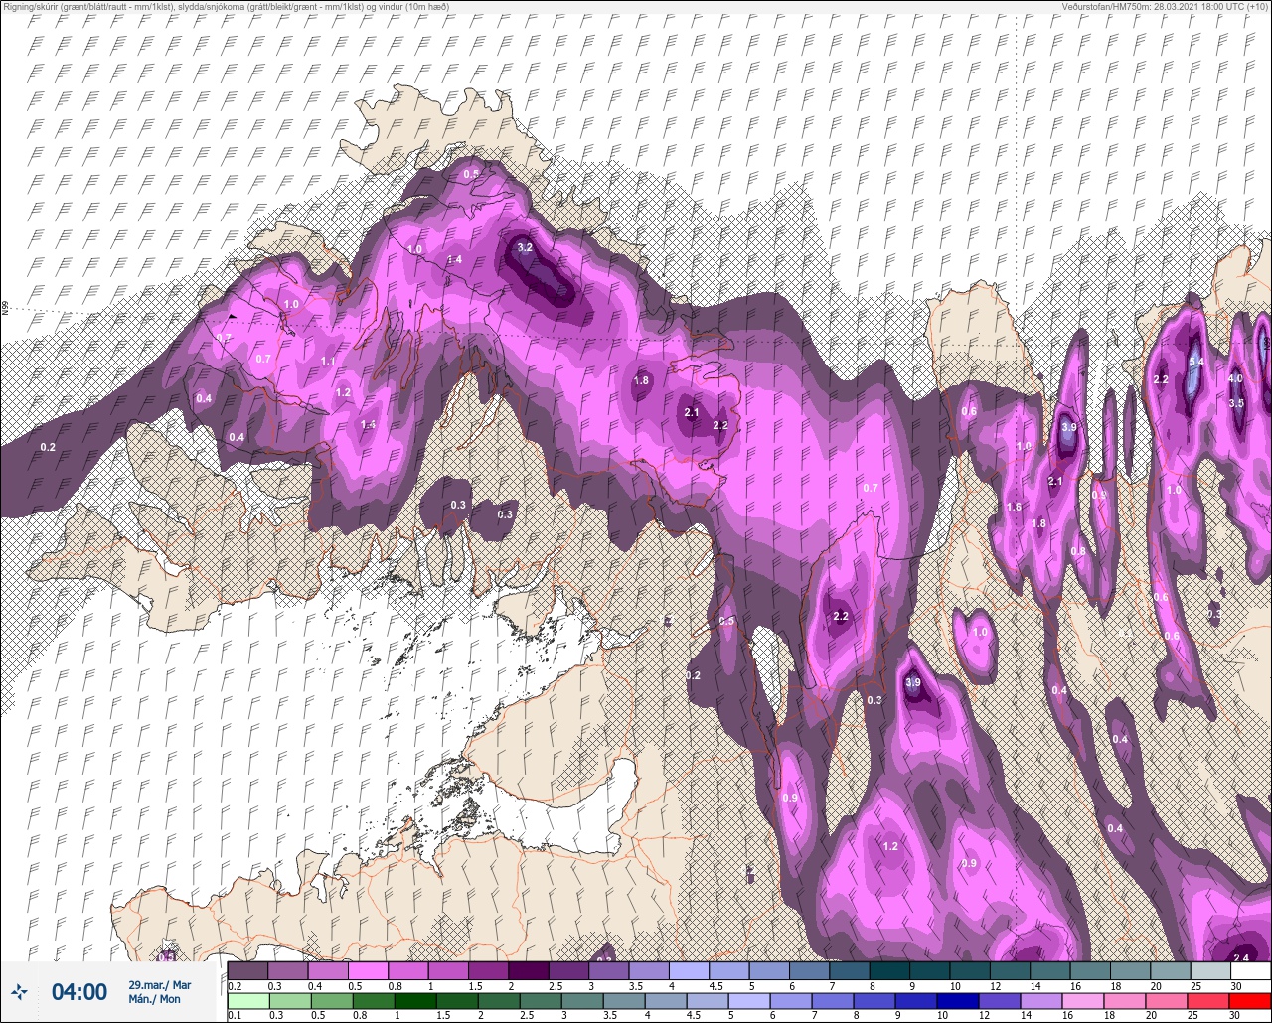Select top scale pink swatch starting at 0.5
Screen dimensions: 1272x1023
tap(368, 970)
